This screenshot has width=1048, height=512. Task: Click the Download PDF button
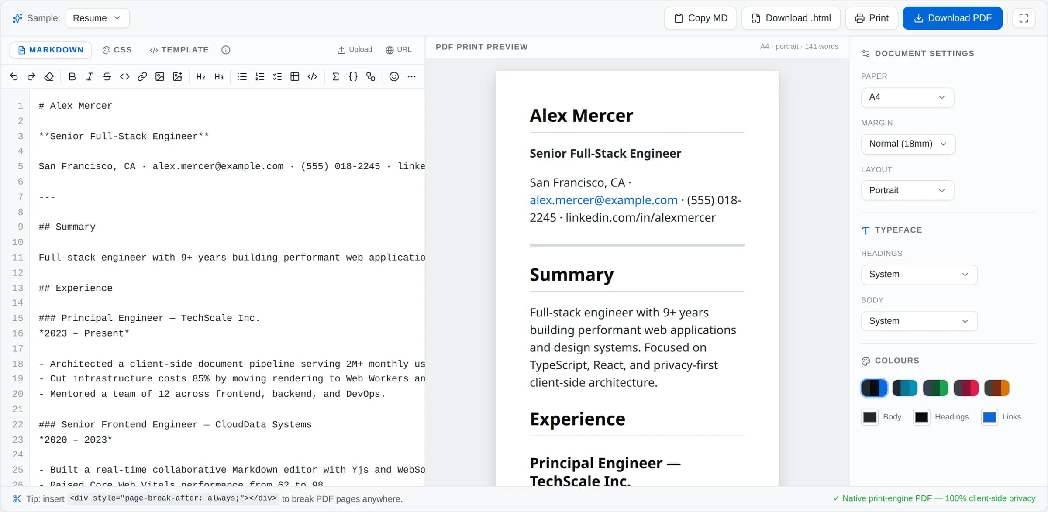pos(952,18)
